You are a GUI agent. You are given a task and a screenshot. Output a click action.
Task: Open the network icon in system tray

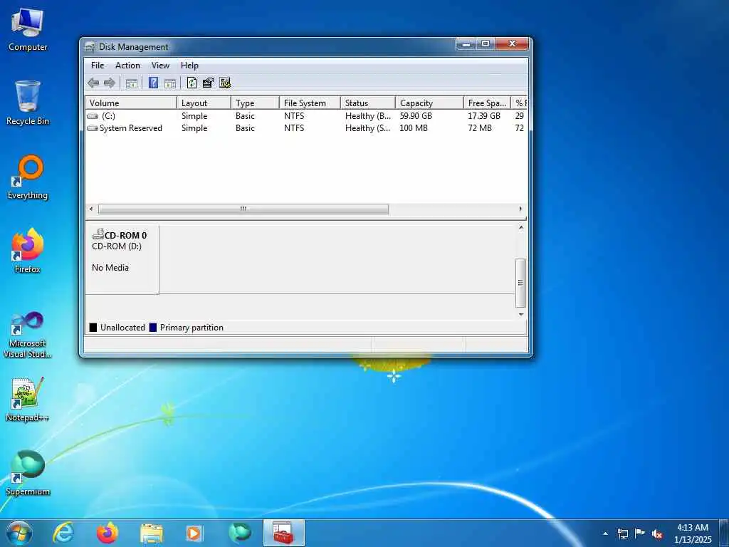623,533
